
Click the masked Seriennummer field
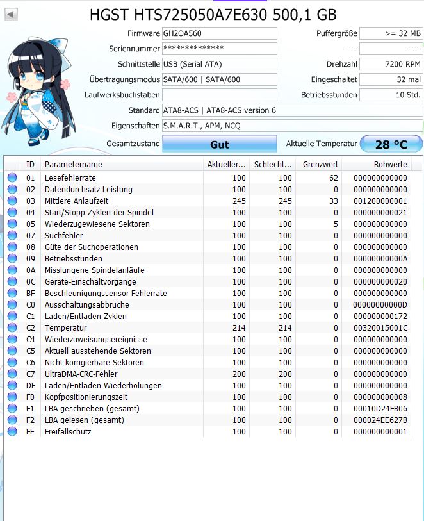coord(220,49)
